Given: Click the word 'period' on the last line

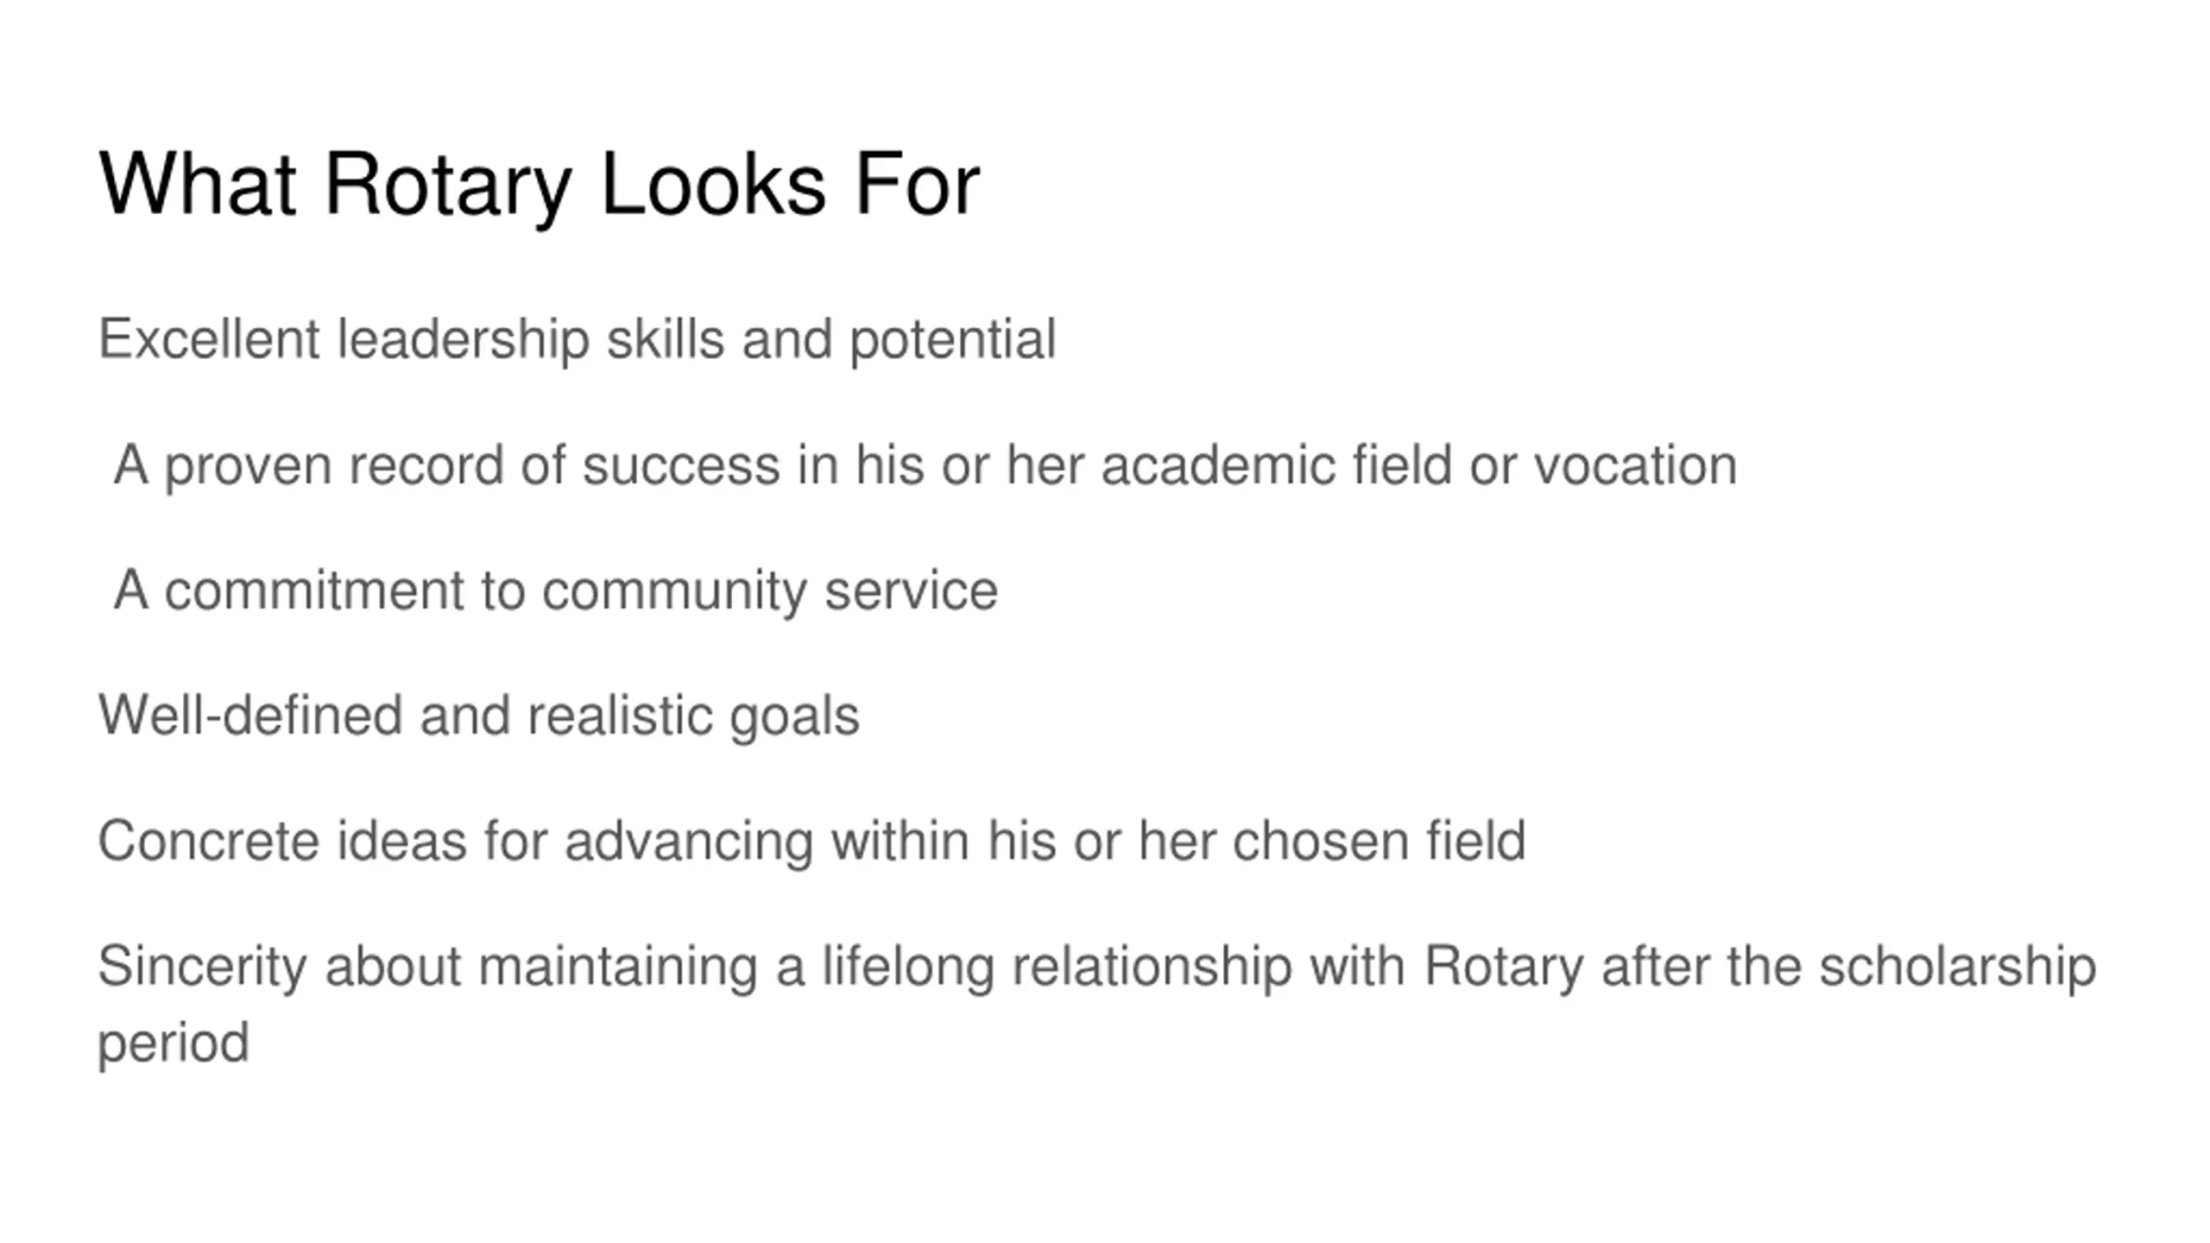Looking at the screenshot, I should (174, 1042).
